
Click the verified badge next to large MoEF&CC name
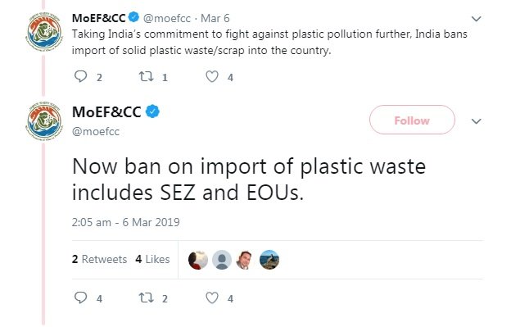(x=152, y=111)
